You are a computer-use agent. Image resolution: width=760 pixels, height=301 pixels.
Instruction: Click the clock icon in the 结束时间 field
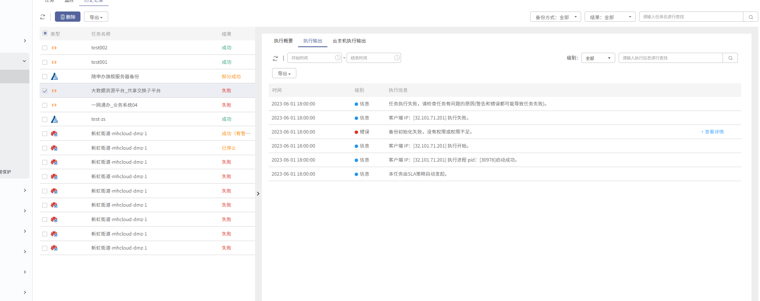pyautogui.click(x=397, y=58)
